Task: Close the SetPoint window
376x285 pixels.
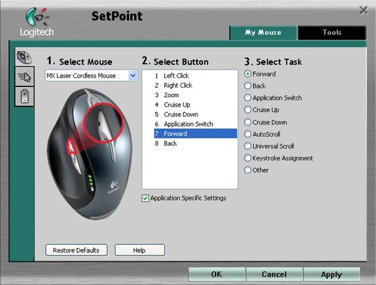Action: (x=363, y=10)
